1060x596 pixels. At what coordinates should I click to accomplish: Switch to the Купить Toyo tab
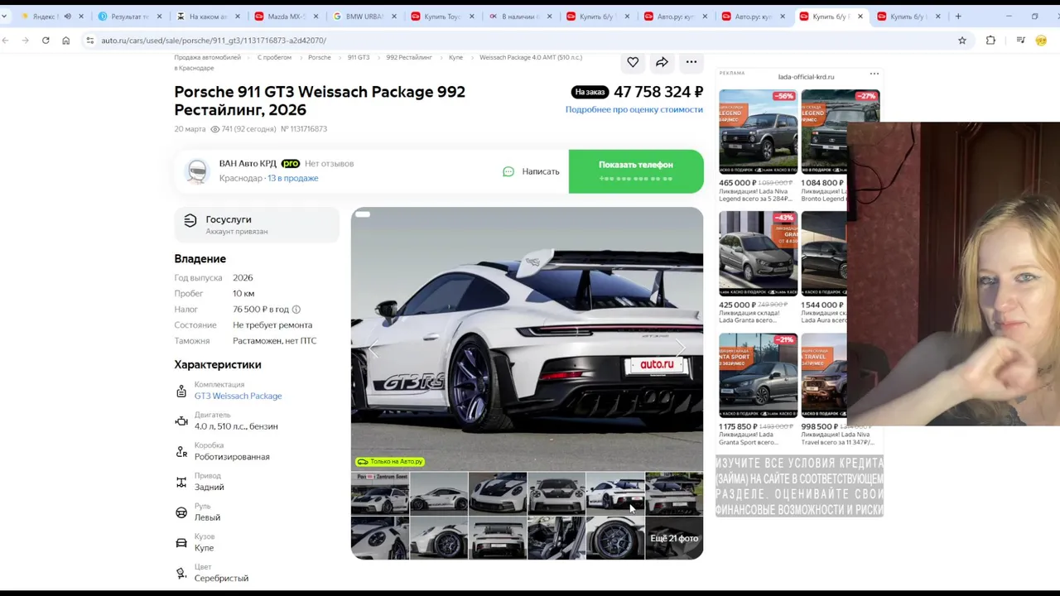click(x=442, y=16)
